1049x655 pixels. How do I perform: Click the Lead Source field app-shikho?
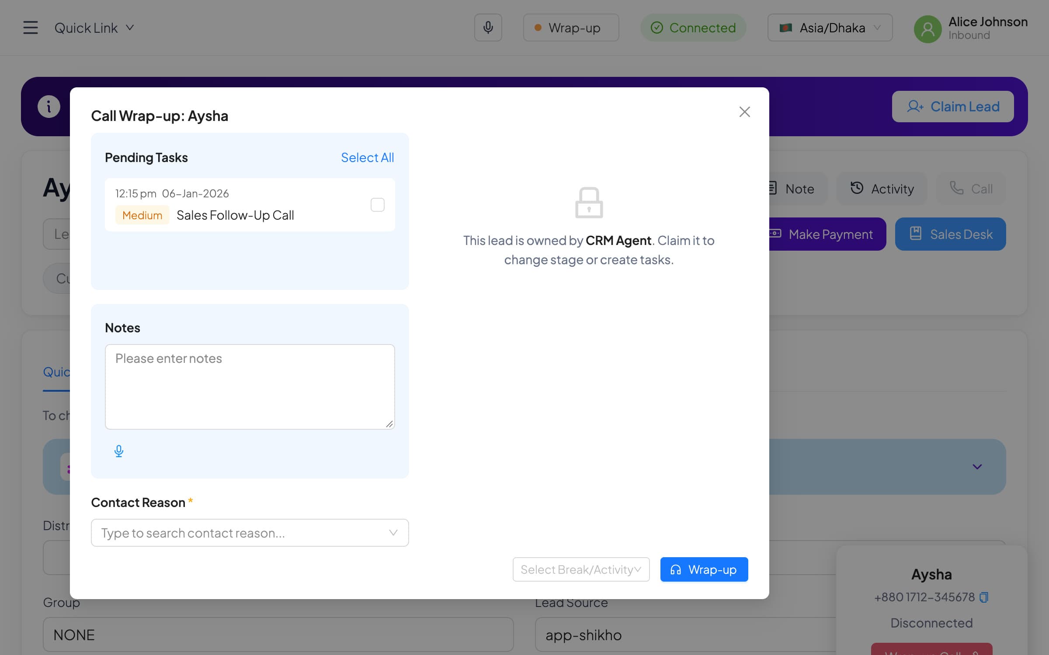tap(685, 634)
